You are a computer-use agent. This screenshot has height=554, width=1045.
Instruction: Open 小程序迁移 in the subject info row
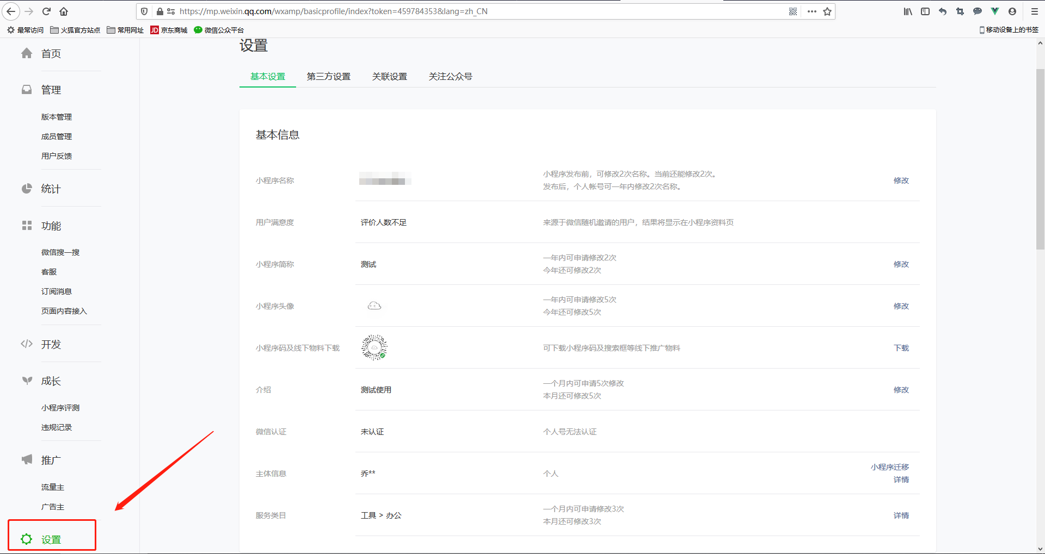click(889, 467)
